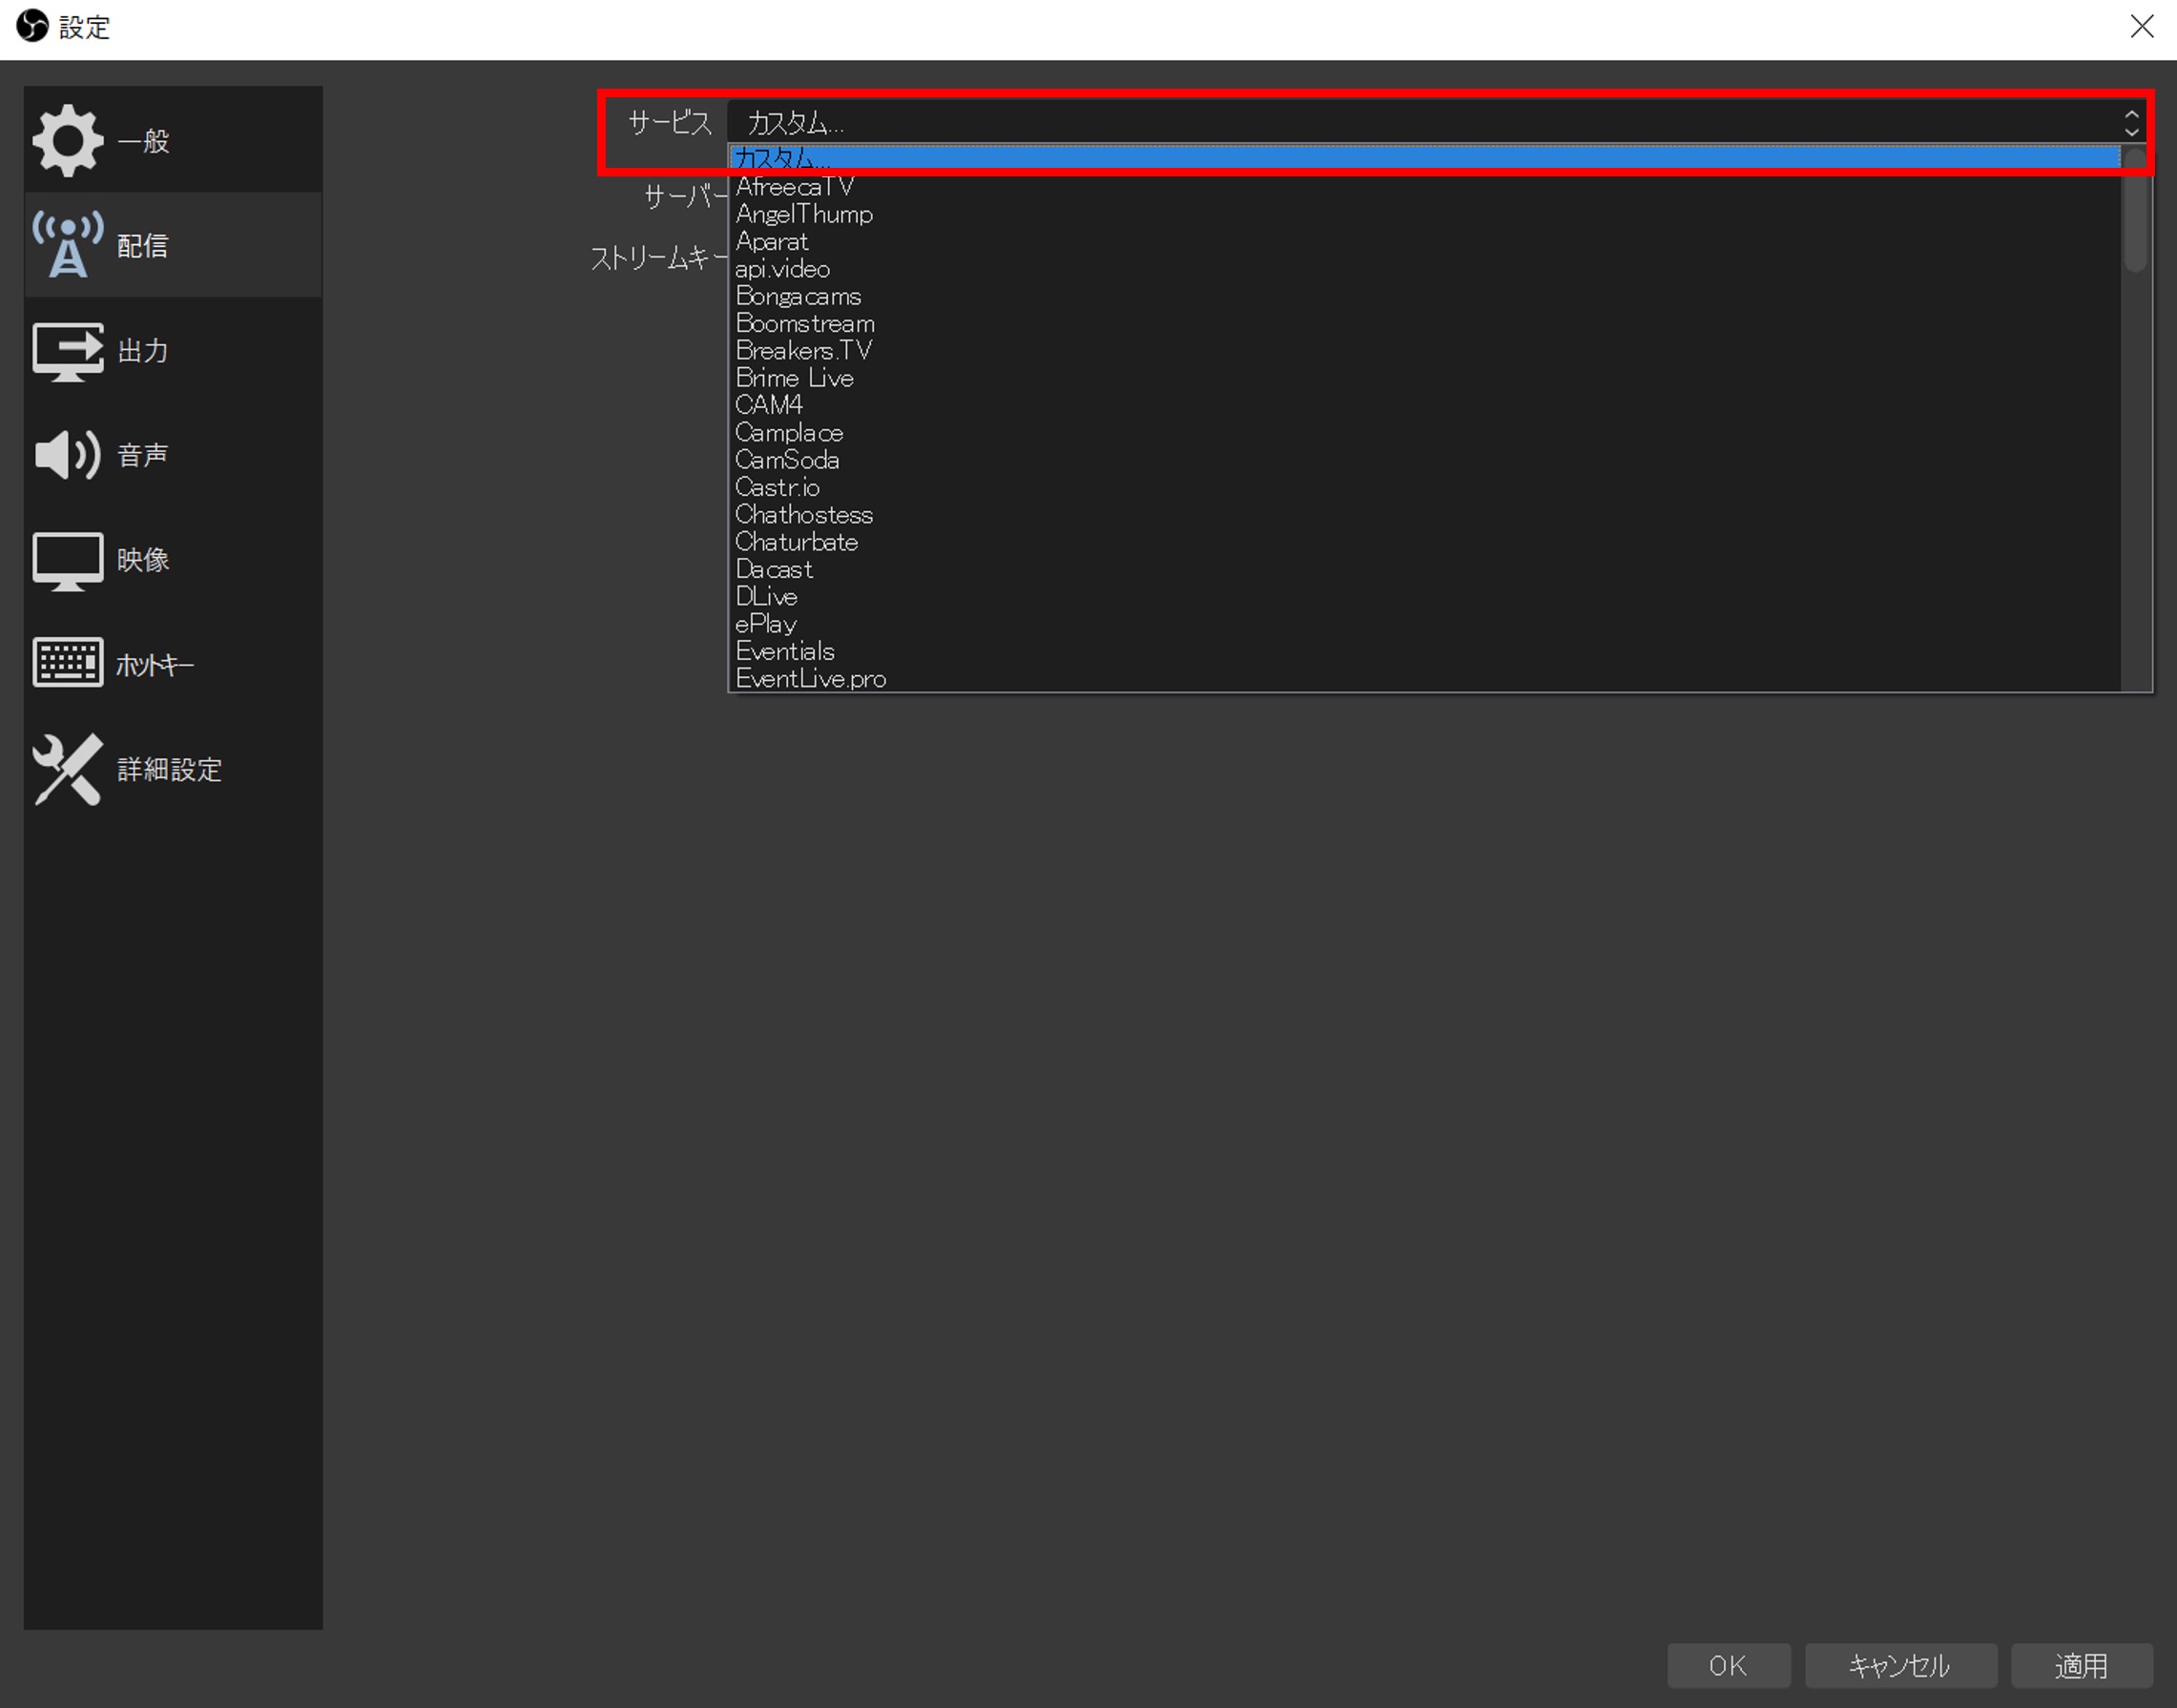Switch to the 詳細設定 settings tab
The image size is (2177, 1708).
(173, 769)
